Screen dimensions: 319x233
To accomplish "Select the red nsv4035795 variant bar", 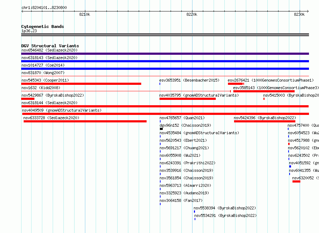I will click(187, 99).
